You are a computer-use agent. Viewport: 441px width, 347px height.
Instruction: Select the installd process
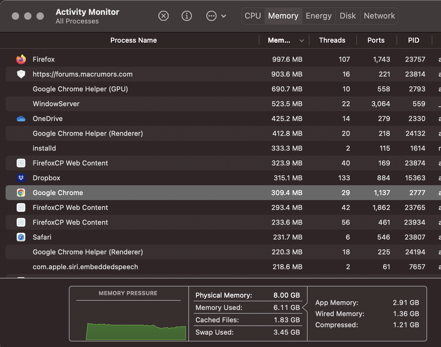tap(44, 148)
